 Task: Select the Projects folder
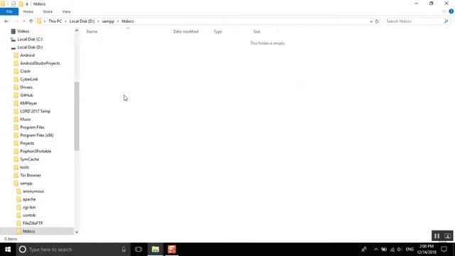click(x=27, y=143)
